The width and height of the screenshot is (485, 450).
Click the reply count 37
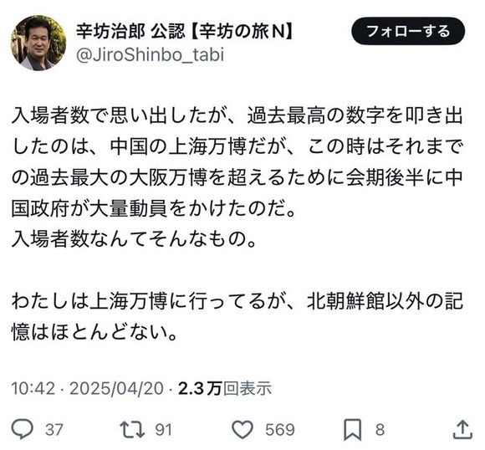click(54, 430)
